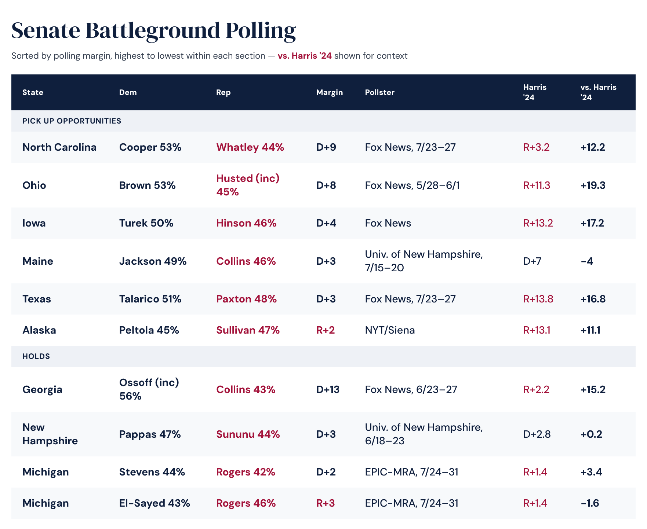This screenshot has width=647, height=529.
Task: Click the red vs. Harris '24 subtitle text
Action: click(x=305, y=56)
